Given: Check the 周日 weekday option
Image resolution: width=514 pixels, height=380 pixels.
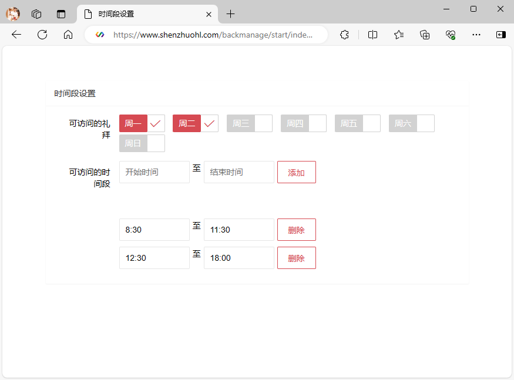Looking at the screenshot, I should click(142, 143).
